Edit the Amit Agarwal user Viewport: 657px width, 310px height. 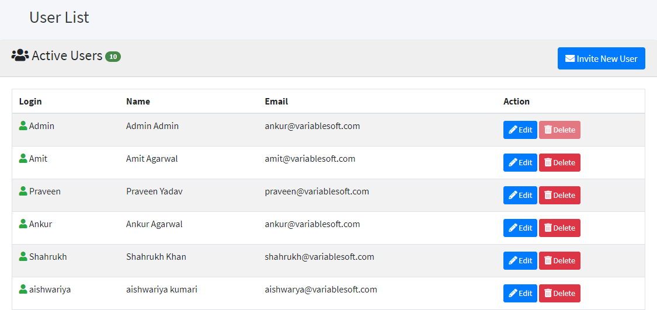tap(520, 162)
